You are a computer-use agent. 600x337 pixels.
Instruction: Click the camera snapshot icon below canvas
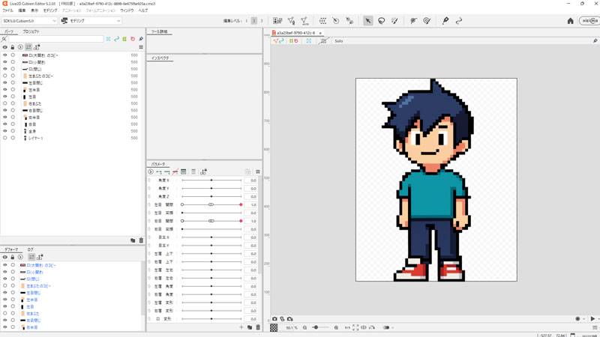coord(274,319)
